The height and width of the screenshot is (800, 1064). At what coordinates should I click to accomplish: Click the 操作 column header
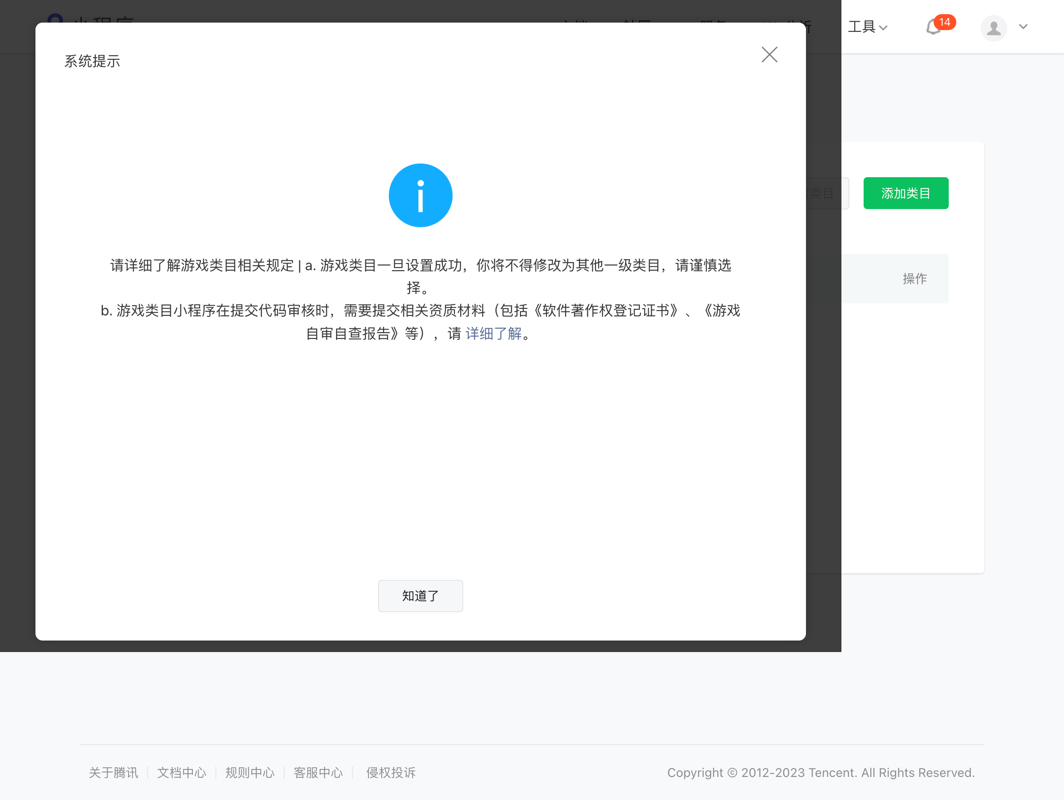pos(914,279)
